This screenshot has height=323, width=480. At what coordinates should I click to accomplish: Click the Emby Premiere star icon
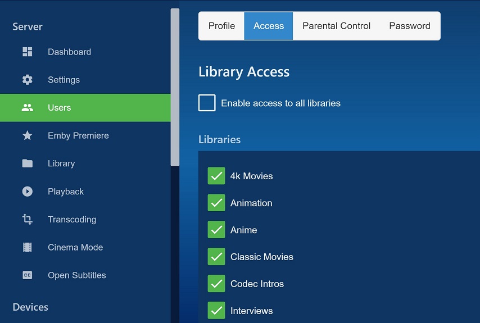pyautogui.click(x=27, y=135)
